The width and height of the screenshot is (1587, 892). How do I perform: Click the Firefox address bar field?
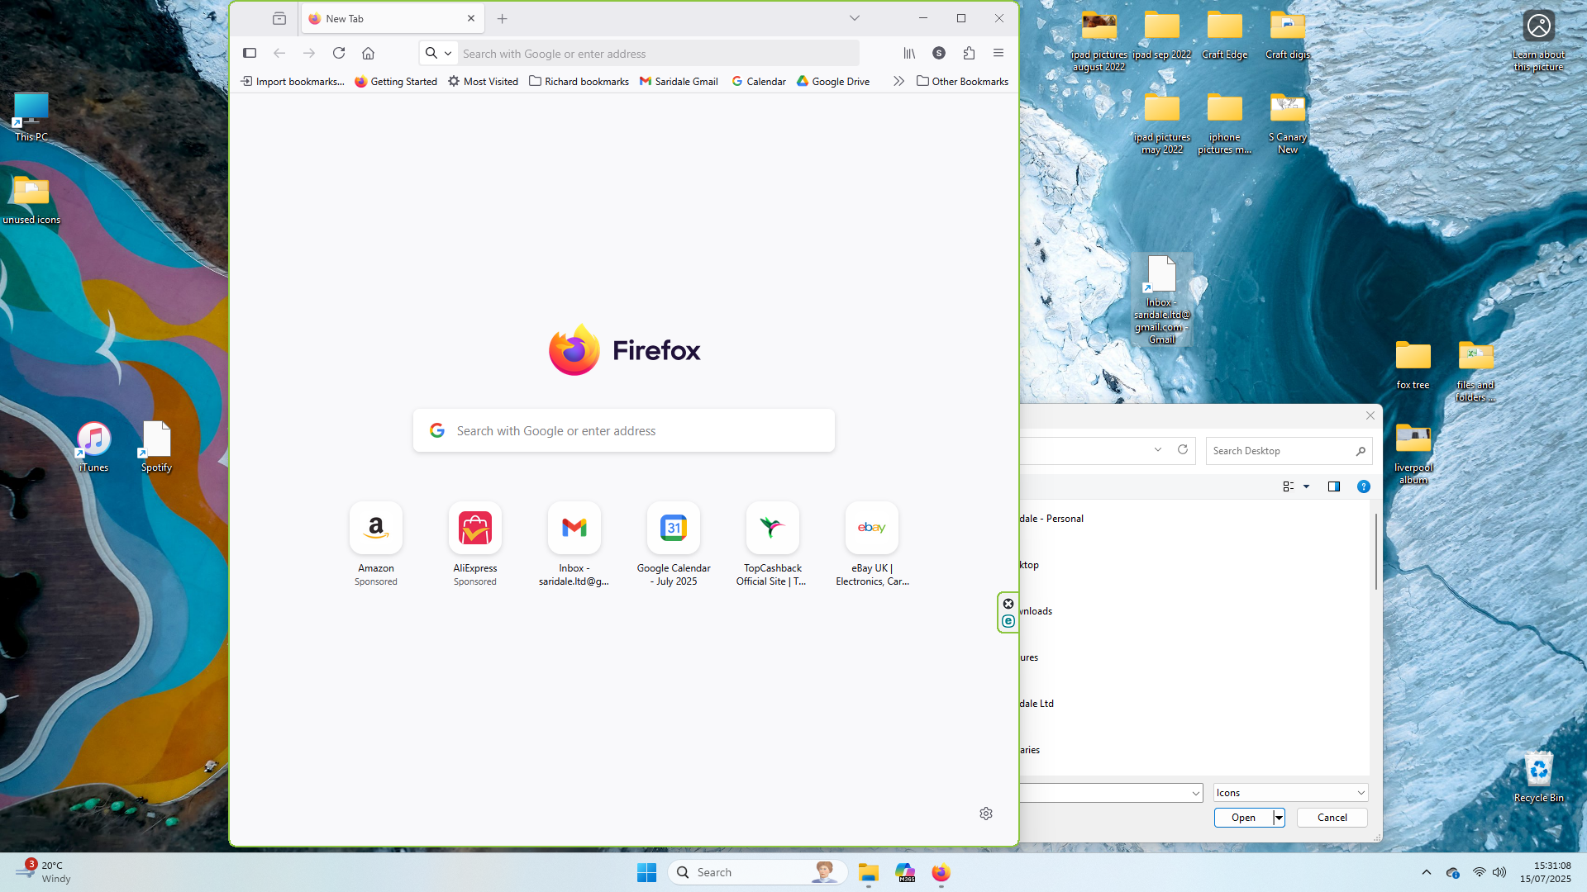point(659,53)
